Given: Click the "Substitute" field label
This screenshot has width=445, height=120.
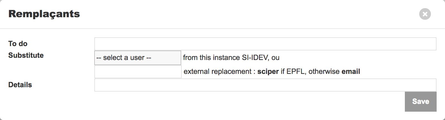Looking at the screenshot, I should click(26, 55).
